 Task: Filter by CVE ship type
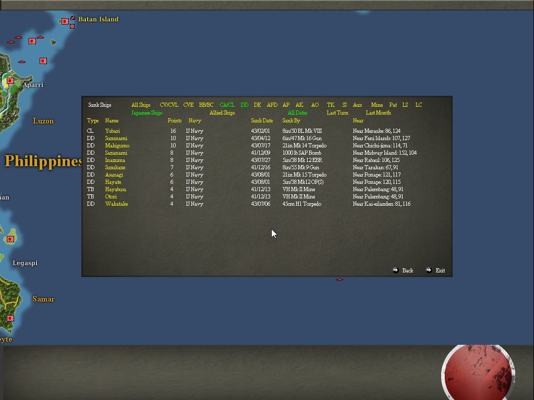click(188, 105)
